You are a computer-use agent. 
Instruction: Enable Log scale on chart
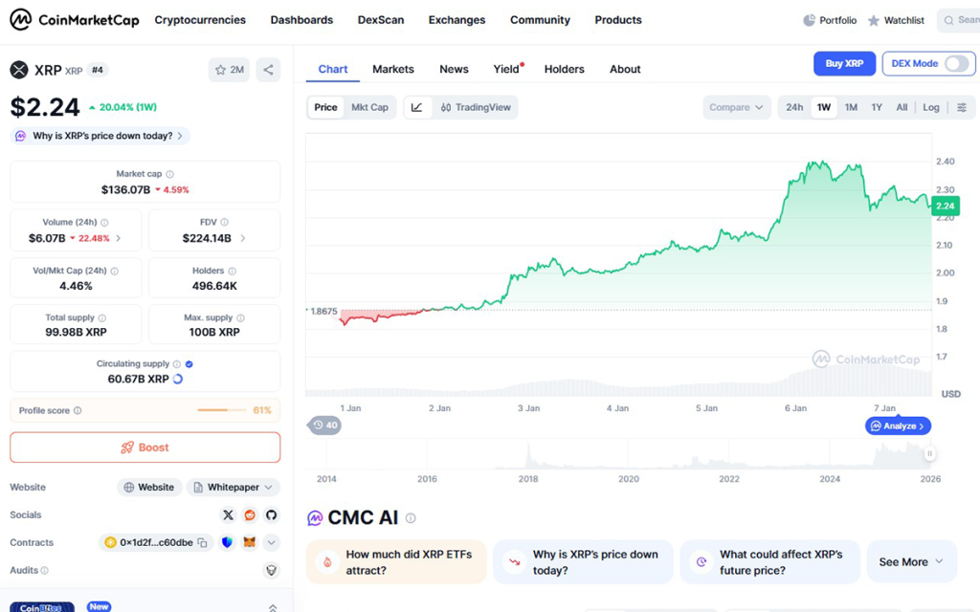[931, 107]
